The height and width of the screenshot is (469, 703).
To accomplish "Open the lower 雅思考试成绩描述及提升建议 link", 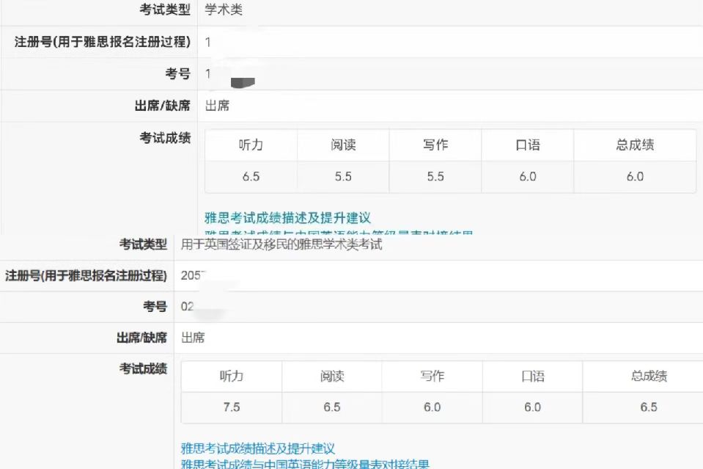I will pos(257,448).
